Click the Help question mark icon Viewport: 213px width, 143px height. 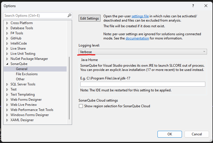193,6
